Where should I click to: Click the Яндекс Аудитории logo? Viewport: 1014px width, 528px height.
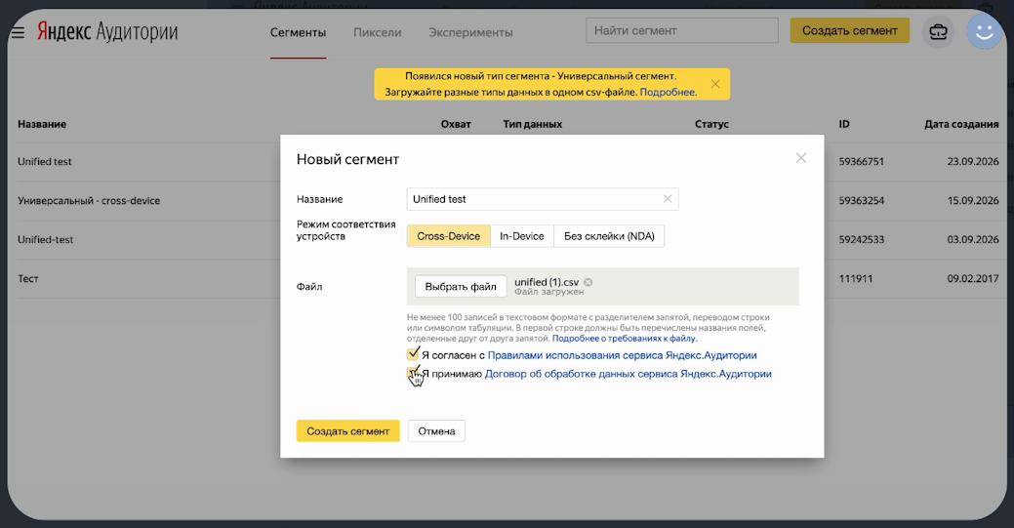(x=107, y=31)
